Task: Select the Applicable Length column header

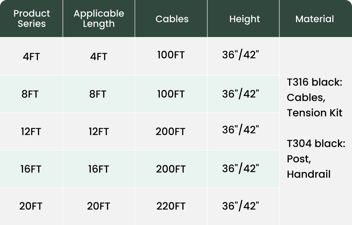Action: pyautogui.click(x=99, y=18)
